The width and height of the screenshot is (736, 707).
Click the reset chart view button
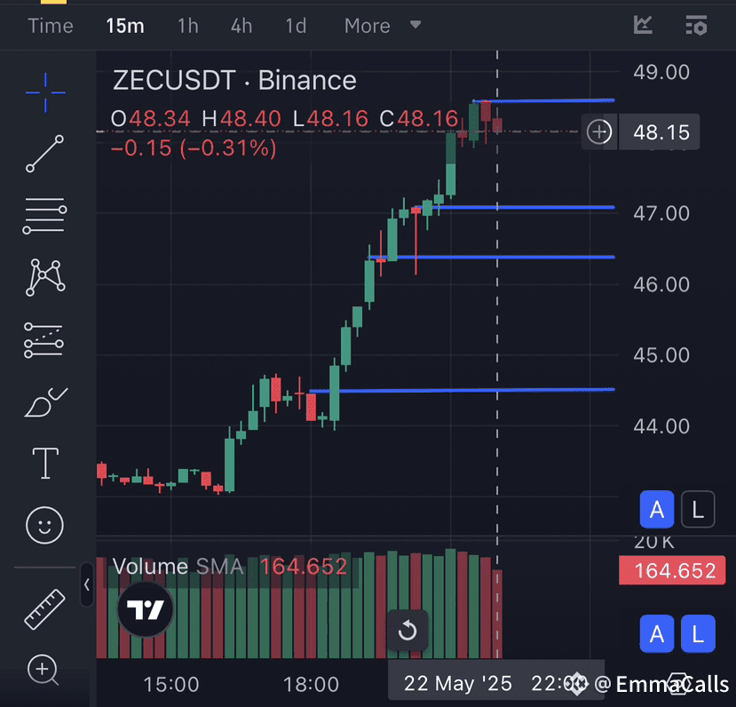coord(408,631)
